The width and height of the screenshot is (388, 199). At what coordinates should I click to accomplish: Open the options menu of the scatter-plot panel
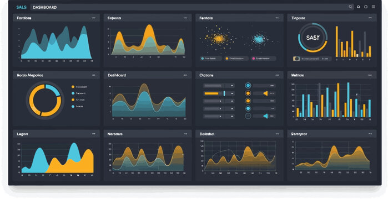(x=277, y=18)
